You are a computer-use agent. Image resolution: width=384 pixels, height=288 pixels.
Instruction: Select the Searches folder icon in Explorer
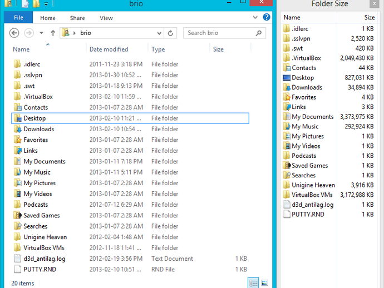pos(18,226)
